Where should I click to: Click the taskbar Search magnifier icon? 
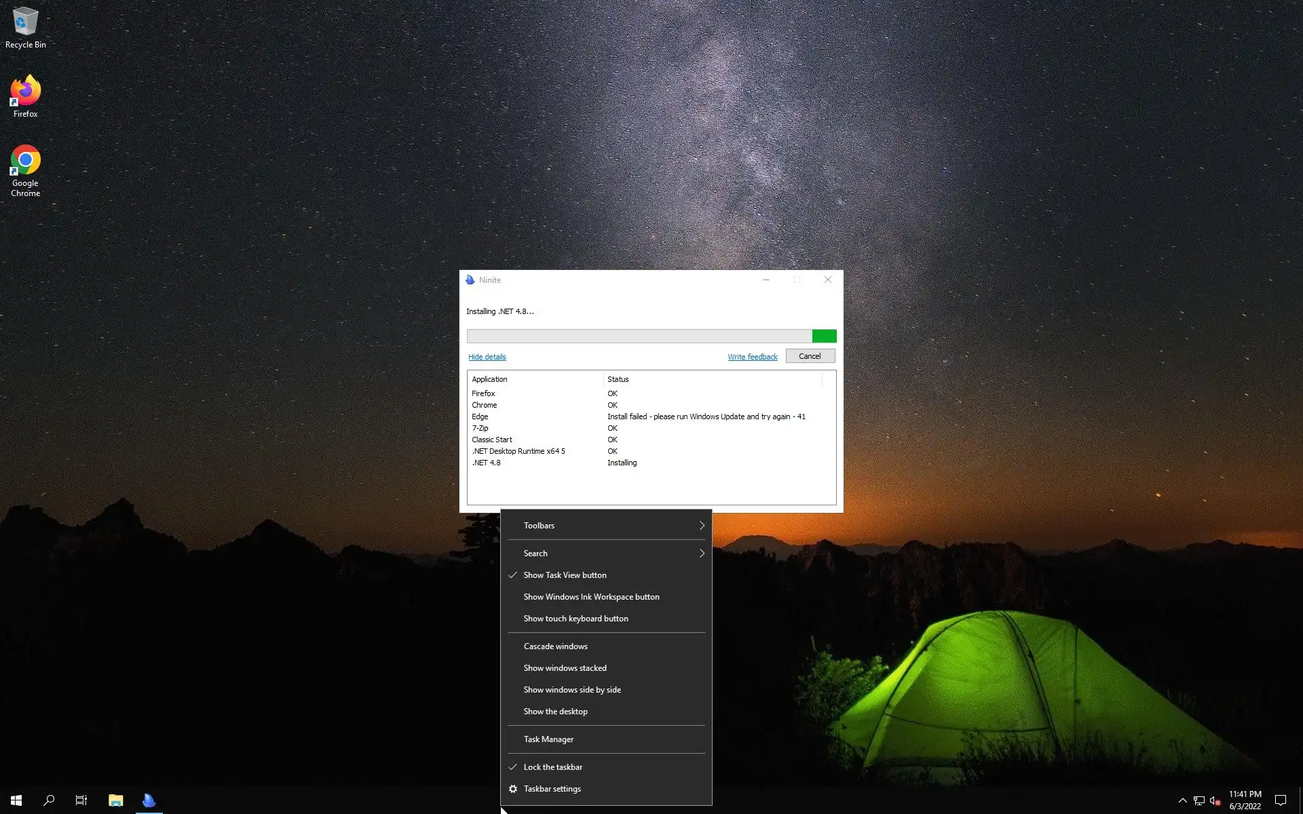[49, 800]
